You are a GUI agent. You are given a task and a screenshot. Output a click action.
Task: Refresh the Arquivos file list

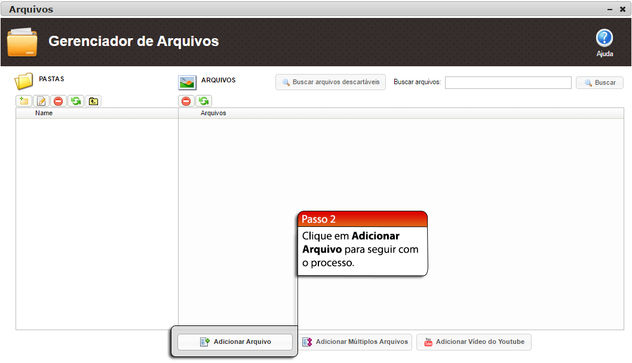[204, 101]
